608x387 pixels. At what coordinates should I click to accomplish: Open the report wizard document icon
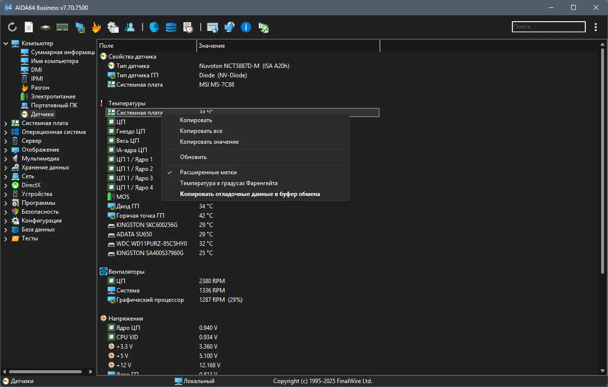point(28,27)
